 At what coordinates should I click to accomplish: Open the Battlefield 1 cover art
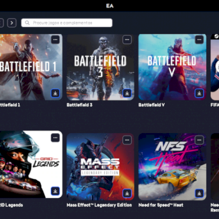31,67
